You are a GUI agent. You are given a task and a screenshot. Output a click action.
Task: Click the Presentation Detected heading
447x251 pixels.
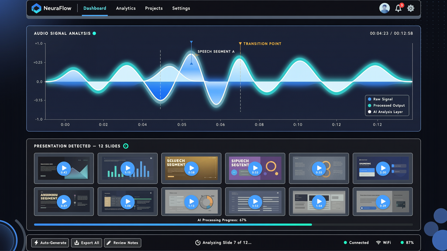77,146
